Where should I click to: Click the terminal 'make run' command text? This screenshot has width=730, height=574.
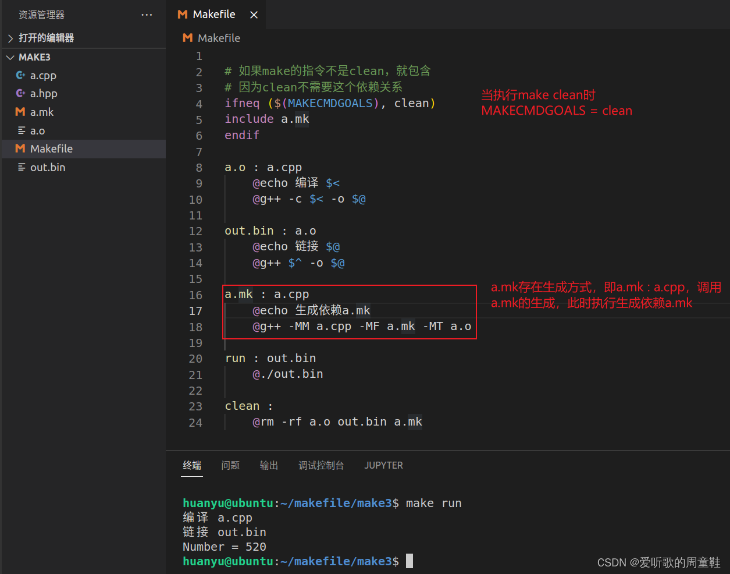coord(433,503)
